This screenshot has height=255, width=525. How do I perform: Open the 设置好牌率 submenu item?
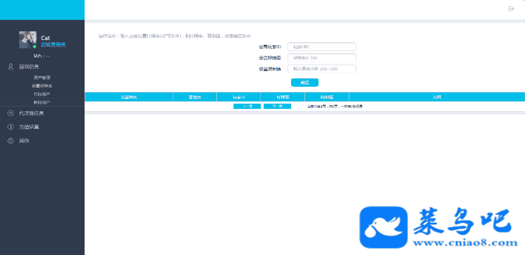[42, 86]
